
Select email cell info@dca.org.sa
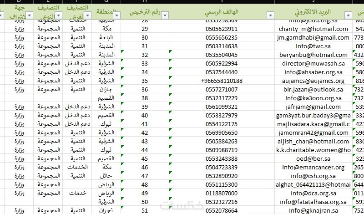[x=313, y=193]
